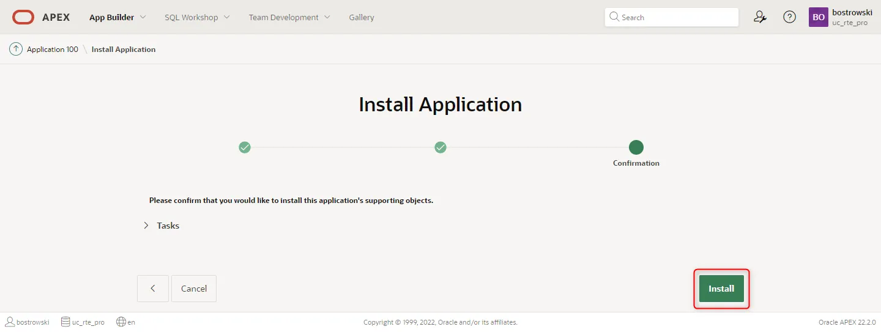Go to the first completed wizard step
This screenshot has height=332, width=881.
(x=245, y=147)
